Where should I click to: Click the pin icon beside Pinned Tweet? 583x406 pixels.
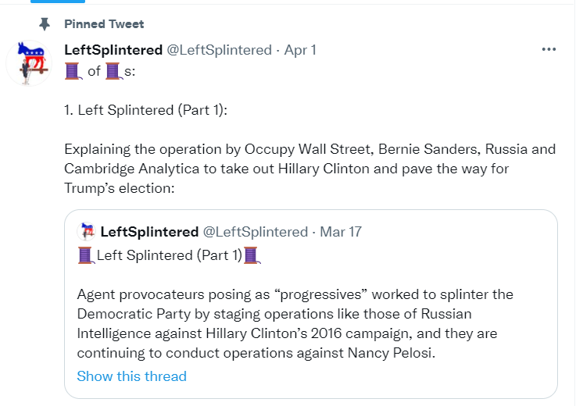44,23
